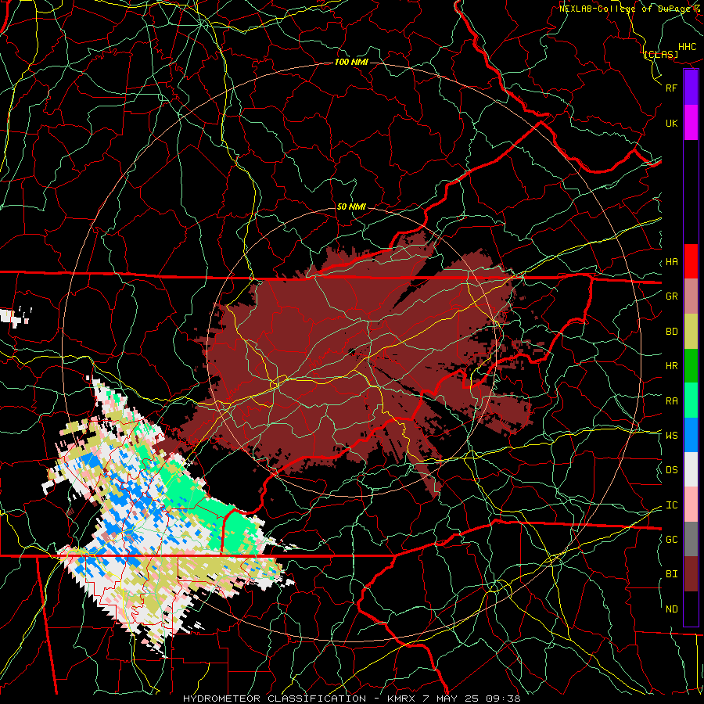
Task: Click the DS legend label
Action: (671, 470)
